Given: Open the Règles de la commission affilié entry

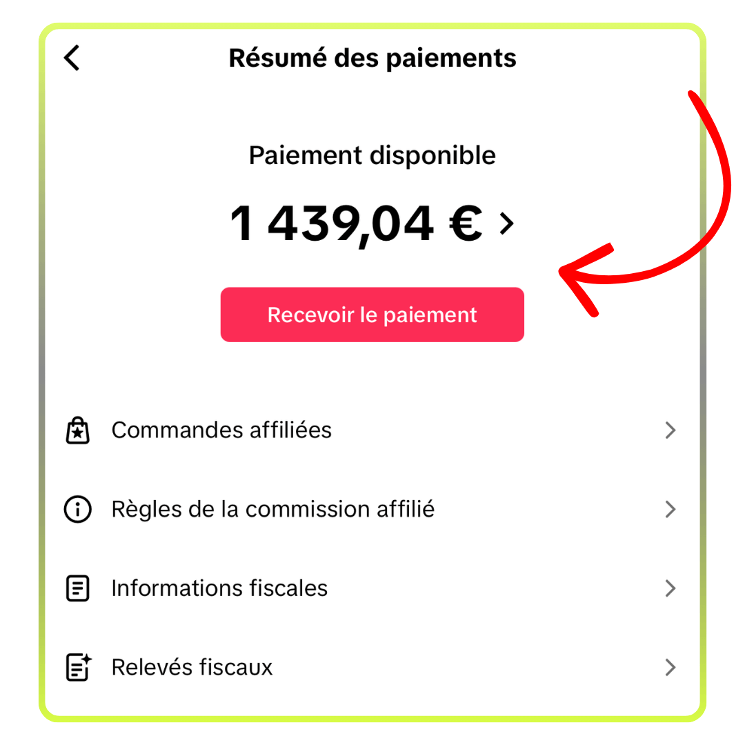Looking at the screenshot, I should tap(272, 510).
